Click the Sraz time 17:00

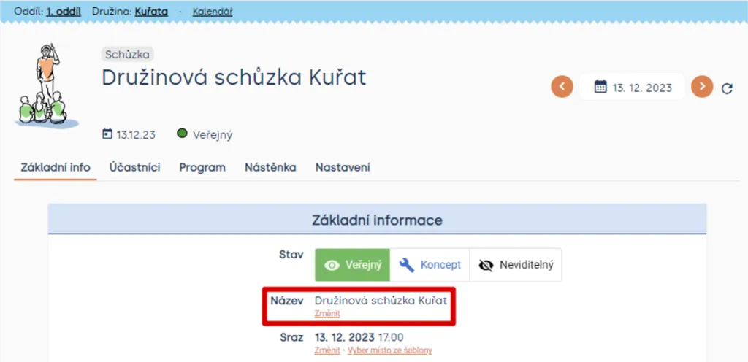(391, 338)
